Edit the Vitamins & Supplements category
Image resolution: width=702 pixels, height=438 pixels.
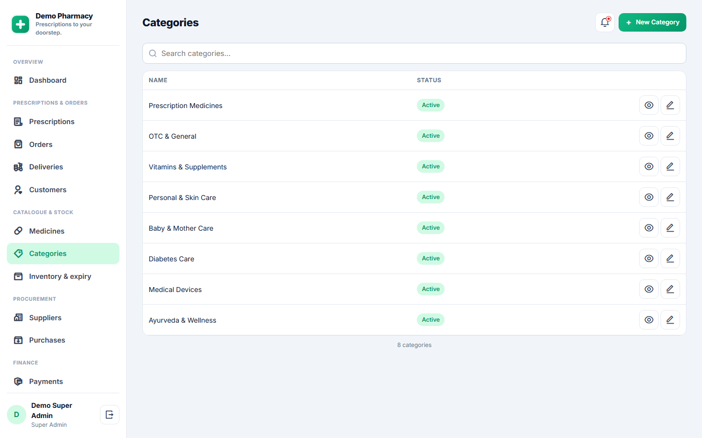tap(670, 166)
